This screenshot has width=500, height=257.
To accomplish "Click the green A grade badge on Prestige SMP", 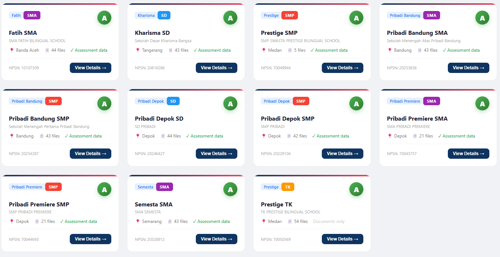I will pos(356,17).
